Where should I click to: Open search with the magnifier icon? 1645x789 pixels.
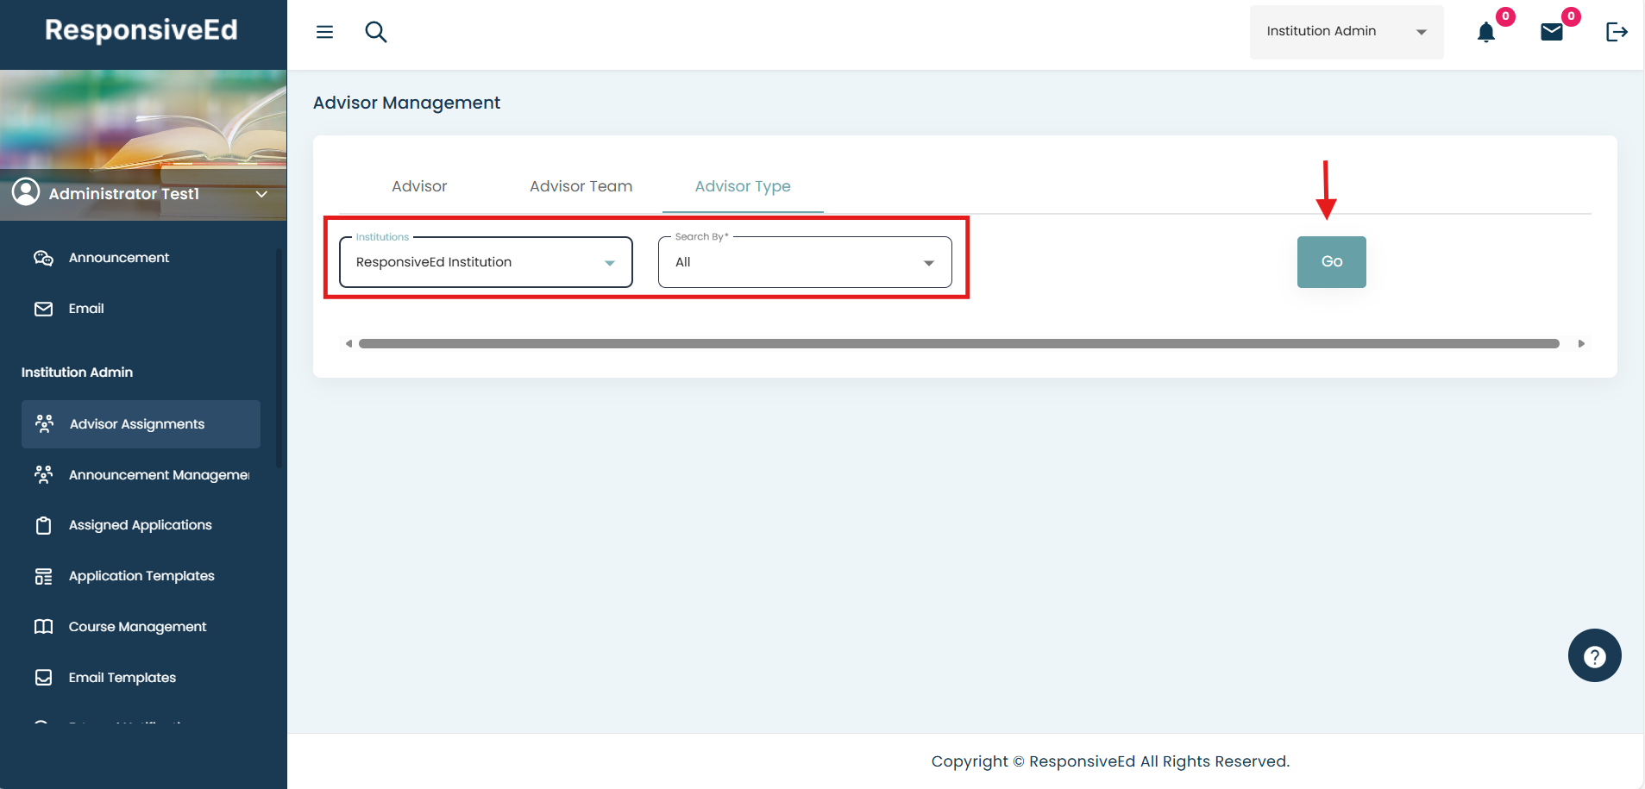376,32
